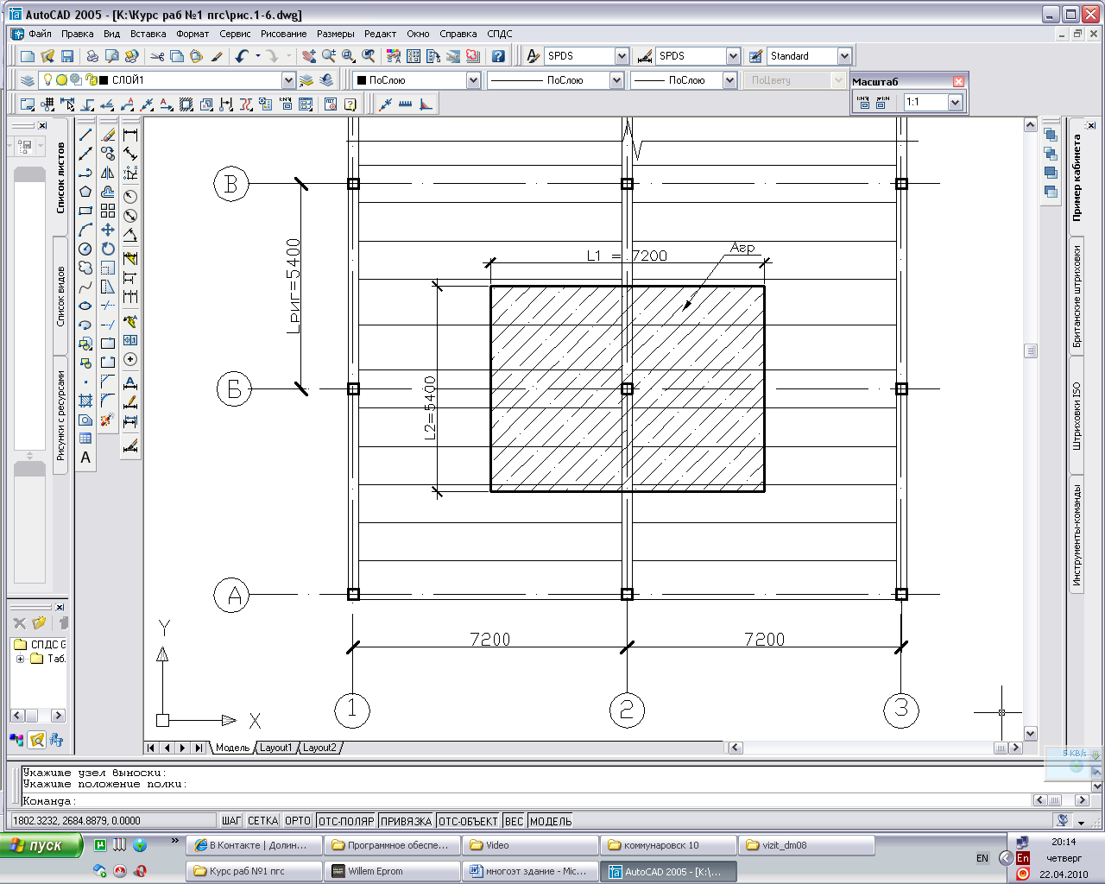Click the drawing area vertical scrollbar down arrow

click(1030, 733)
